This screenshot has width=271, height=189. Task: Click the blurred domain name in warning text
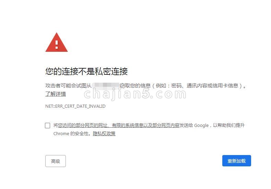[106, 85]
